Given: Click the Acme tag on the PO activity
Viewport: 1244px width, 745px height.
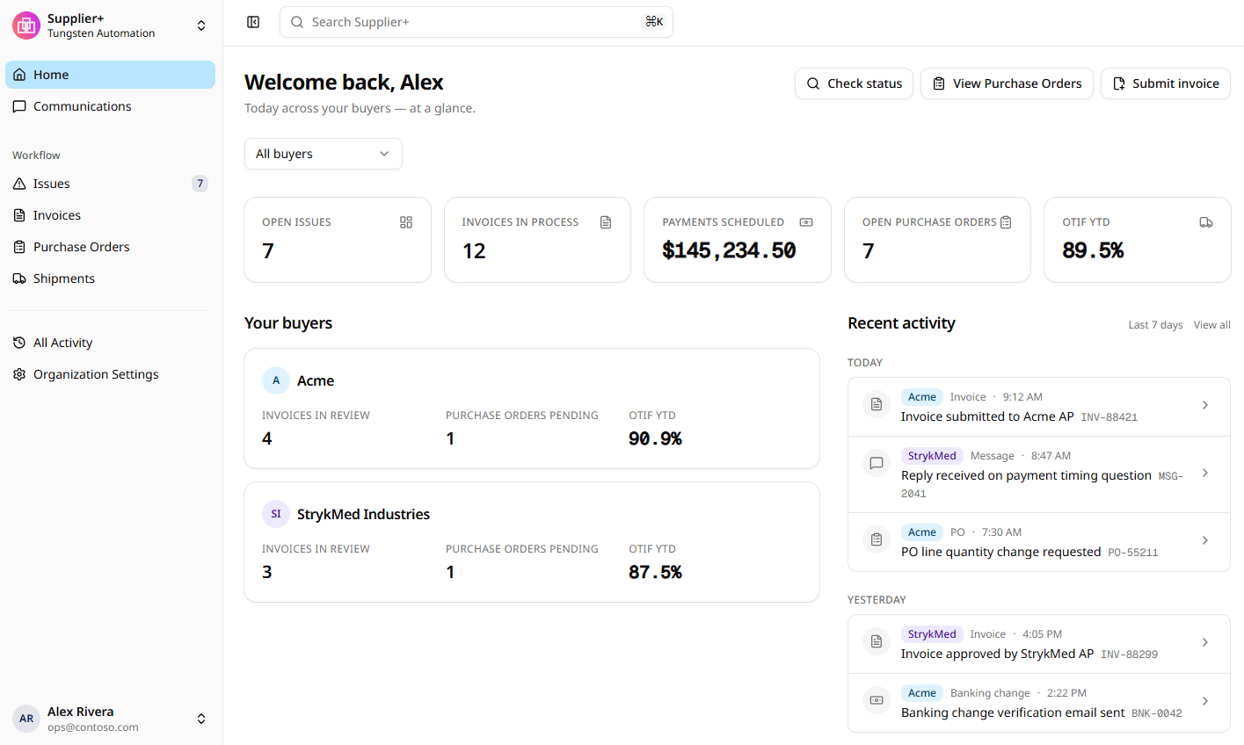Looking at the screenshot, I should 922,532.
